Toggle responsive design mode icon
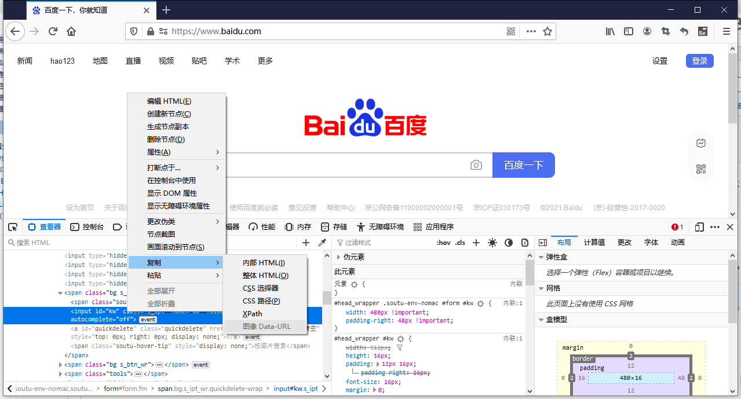 699,227
